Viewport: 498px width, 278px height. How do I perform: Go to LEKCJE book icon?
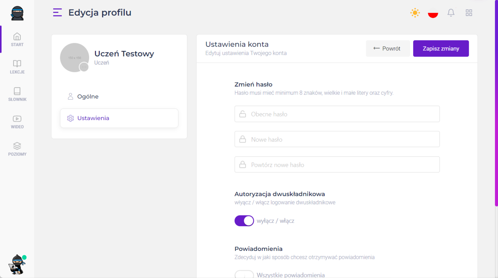pos(17,67)
